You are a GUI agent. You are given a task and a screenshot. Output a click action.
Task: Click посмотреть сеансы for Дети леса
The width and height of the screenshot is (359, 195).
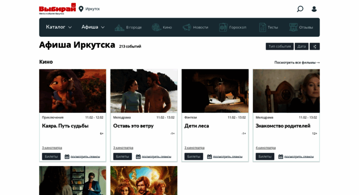[228, 157]
